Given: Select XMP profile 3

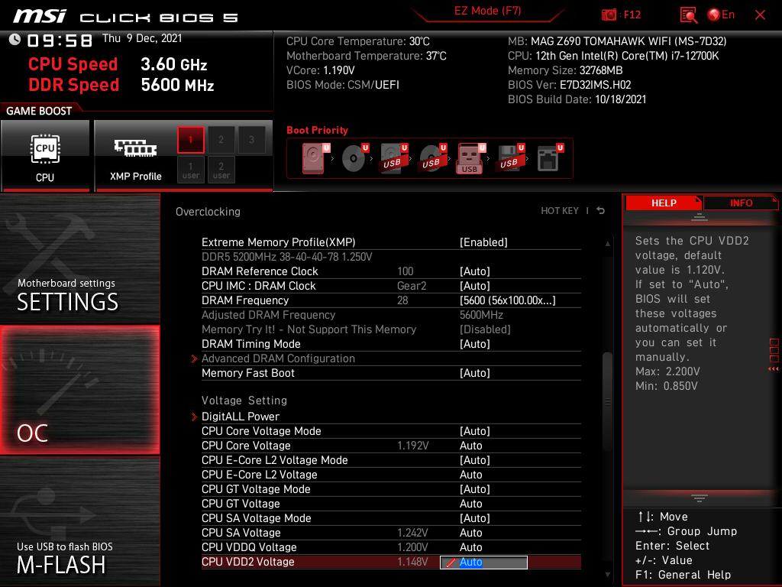Looking at the screenshot, I should (x=251, y=140).
